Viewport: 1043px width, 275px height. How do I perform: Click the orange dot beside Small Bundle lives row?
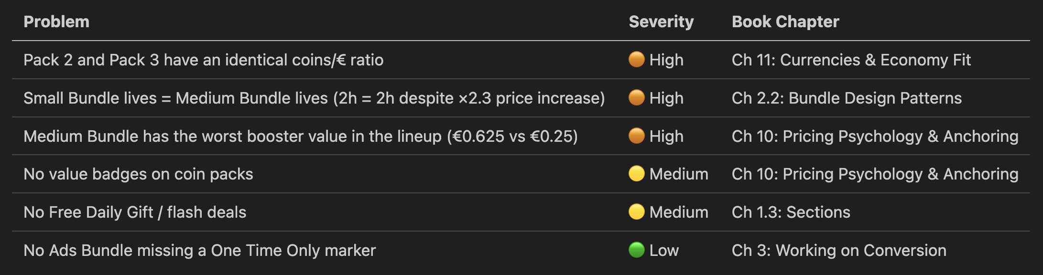[x=636, y=98]
